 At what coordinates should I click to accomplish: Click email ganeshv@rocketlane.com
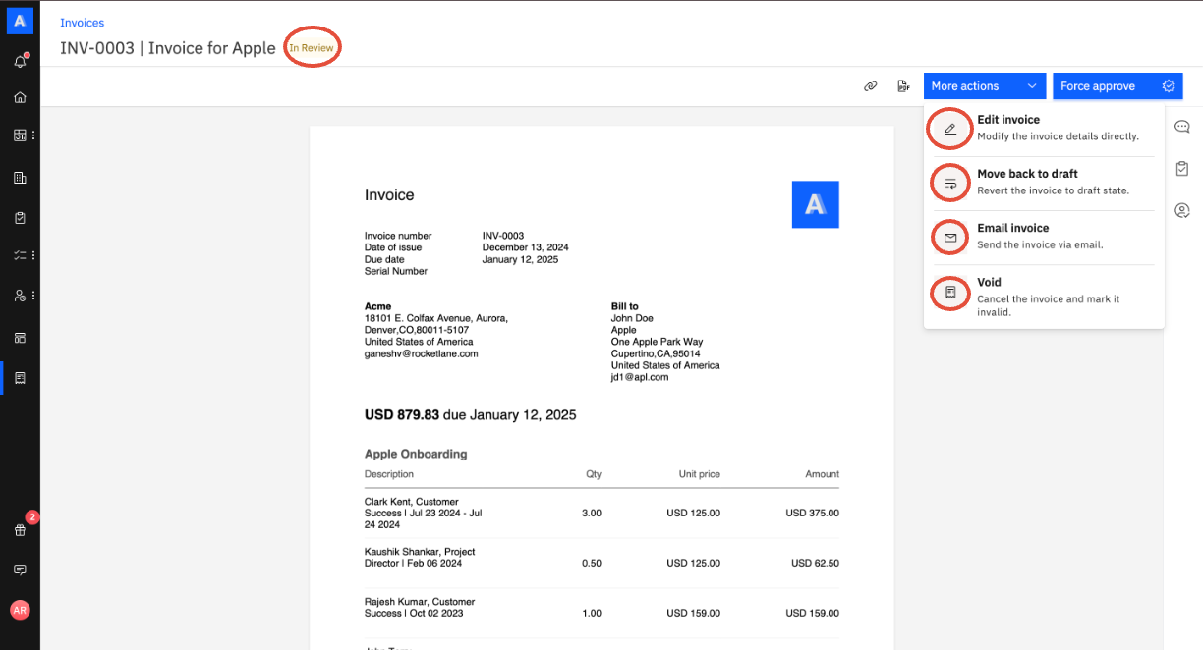422,353
